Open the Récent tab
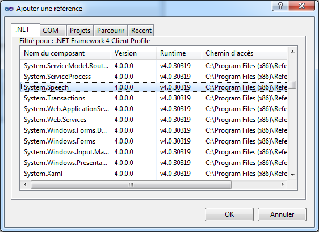Image resolution: width=319 pixels, height=232 pixels. tap(141, 31)
